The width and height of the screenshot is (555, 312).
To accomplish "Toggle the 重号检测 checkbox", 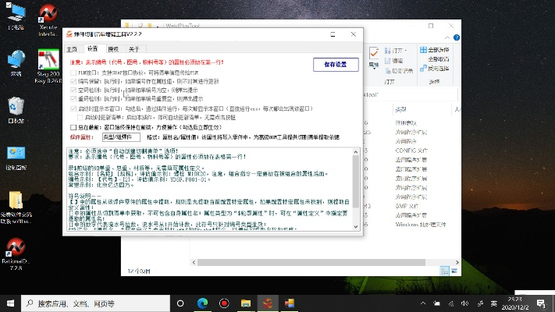I will (73, 98).
